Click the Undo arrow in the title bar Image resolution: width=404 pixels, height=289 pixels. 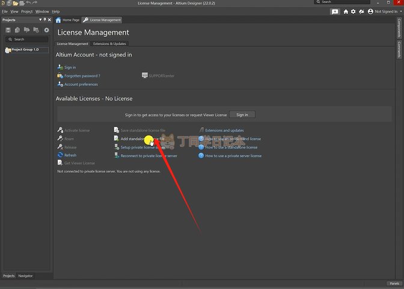click(28, 3)
